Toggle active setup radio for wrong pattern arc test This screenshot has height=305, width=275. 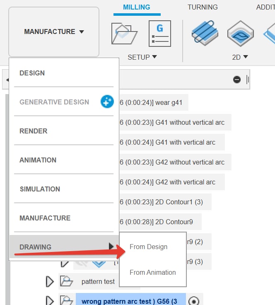194,301
